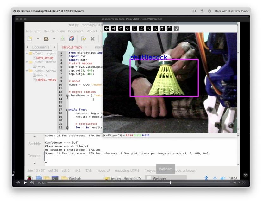Create a new file in Geany
The image size is (262, 202).
[30, 38]
